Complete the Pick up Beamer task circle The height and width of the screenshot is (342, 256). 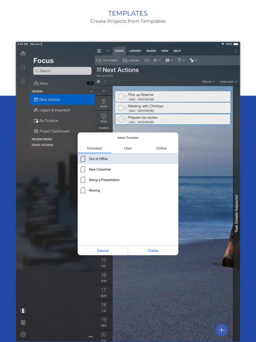pos(121,96)
